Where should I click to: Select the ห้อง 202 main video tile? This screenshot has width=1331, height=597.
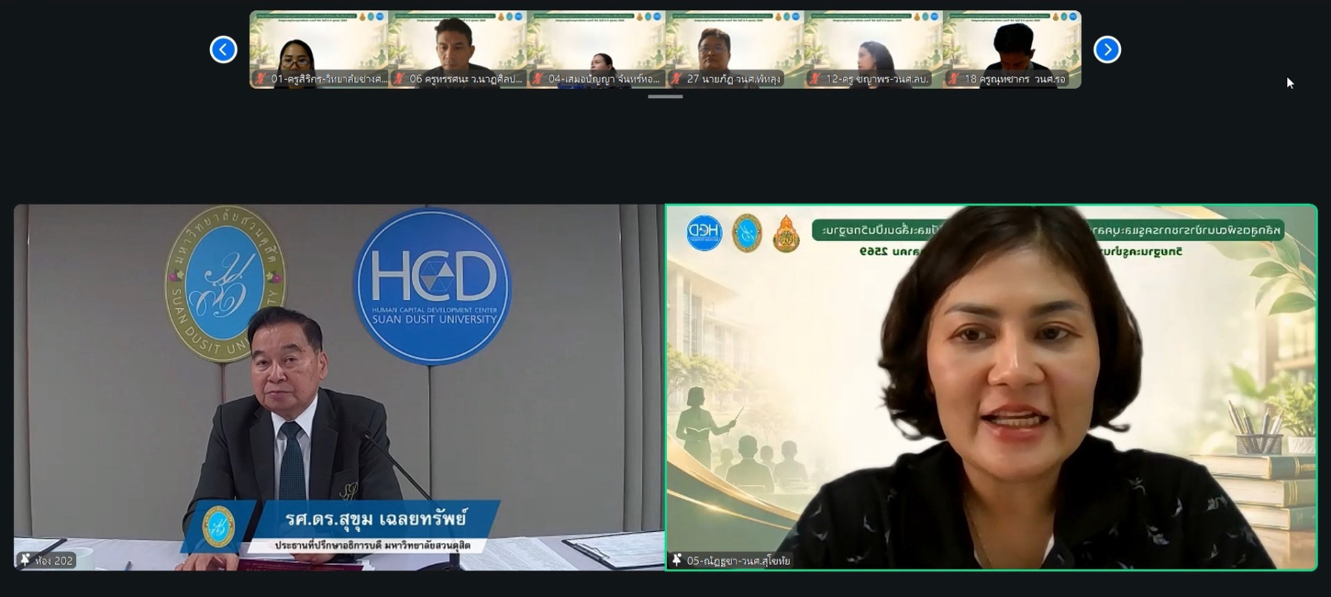click(x=339, y=387)
